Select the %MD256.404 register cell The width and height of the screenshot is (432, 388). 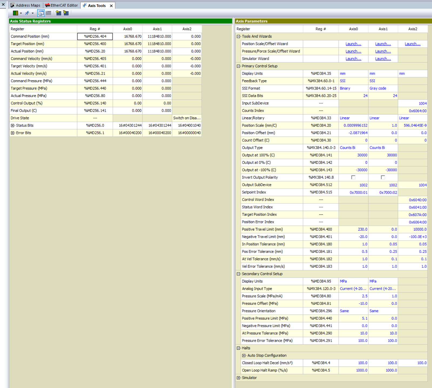(95, 37)
